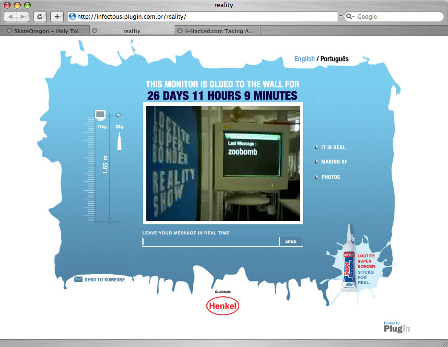This screenshot has width=448, height=347.
Task: Select the reality tab
Action: (x=132, y=31)
